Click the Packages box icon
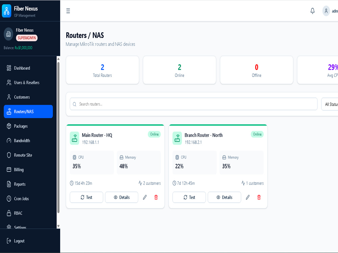338x253 pixels. coord(9,126)
